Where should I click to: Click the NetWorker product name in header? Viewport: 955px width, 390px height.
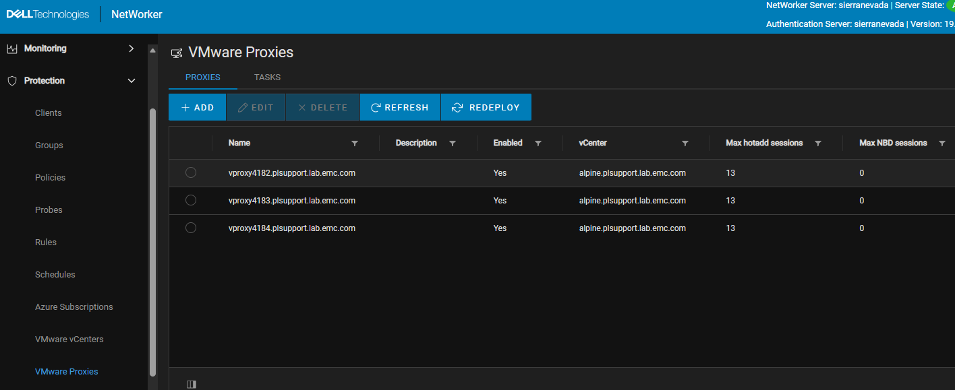137,14
